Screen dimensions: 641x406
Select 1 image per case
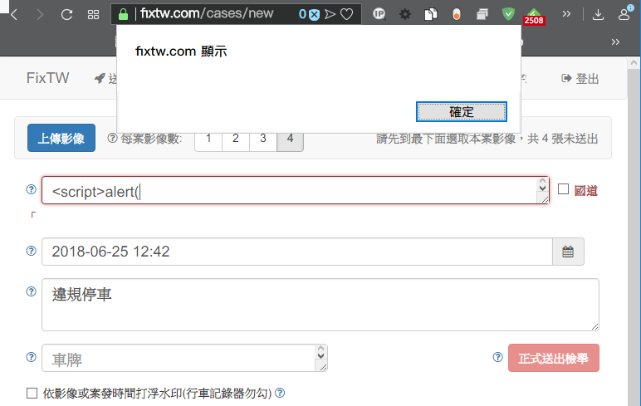click(208, 139)
